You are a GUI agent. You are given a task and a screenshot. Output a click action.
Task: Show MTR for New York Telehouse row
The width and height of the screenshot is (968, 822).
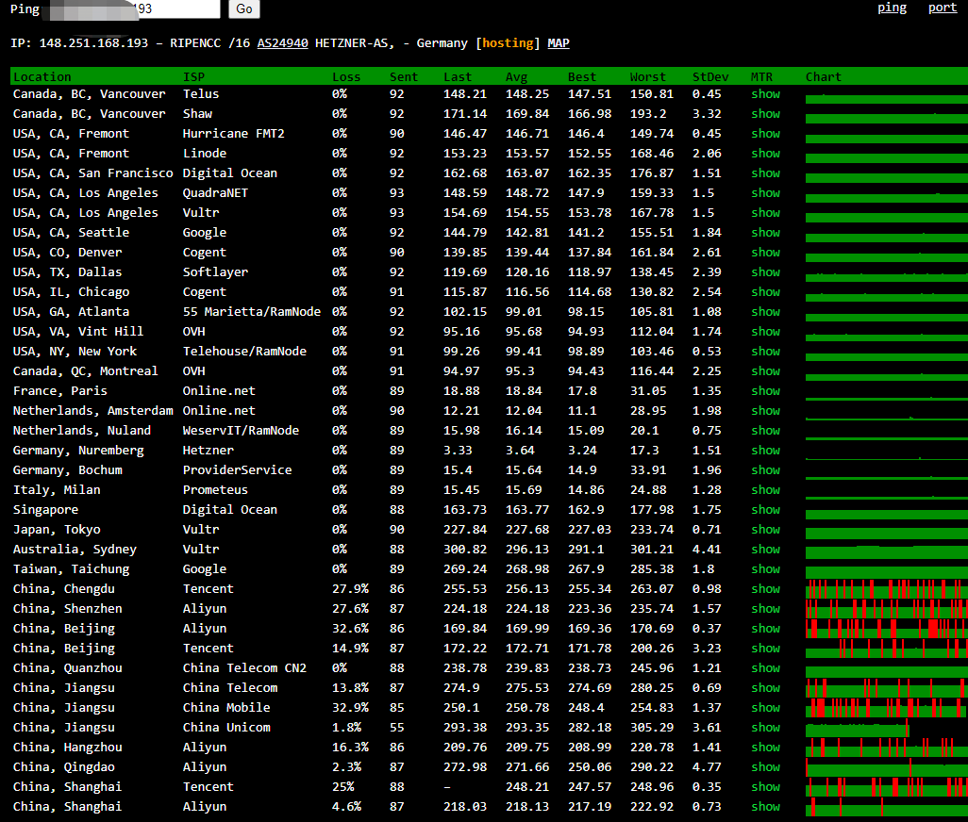click(x=765, y=352)
